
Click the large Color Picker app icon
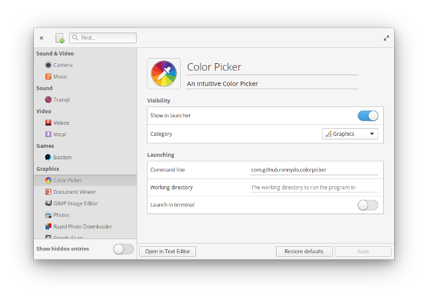coord(164,73)
